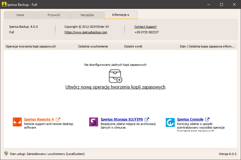Click the Iperius Backup 8.0.0 version text
Image resolution: width=241 pixels, height=160 pixels.
click(x=23, y=27)
